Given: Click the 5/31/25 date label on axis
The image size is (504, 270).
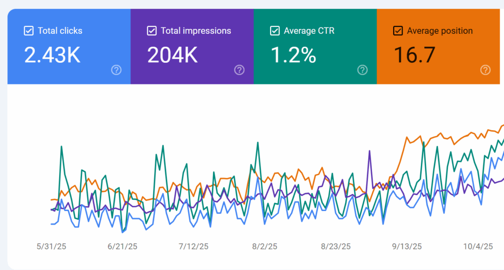Looking at the screenshot, I should [x=51, y=246].
